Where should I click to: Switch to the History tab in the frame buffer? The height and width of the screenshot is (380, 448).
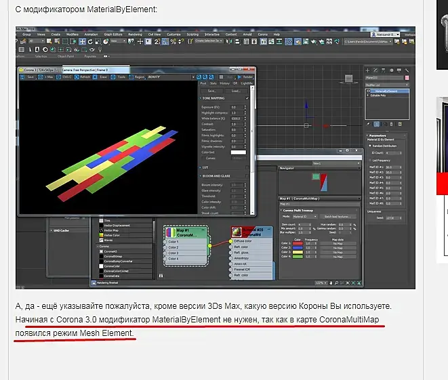tap(224, 83)
